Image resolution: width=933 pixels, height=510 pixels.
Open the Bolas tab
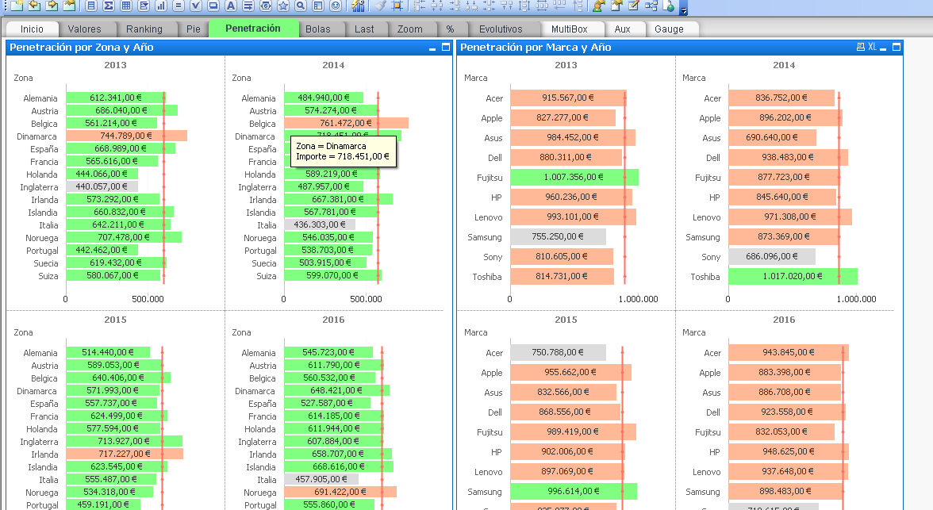pyautogui.click(x=317, y=29)
